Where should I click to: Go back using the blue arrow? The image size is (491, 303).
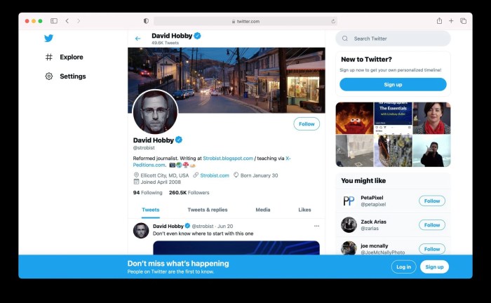click(x=137, y=39)
